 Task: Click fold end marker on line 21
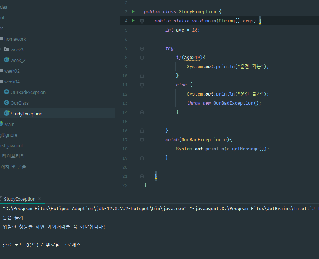(142, 176)
